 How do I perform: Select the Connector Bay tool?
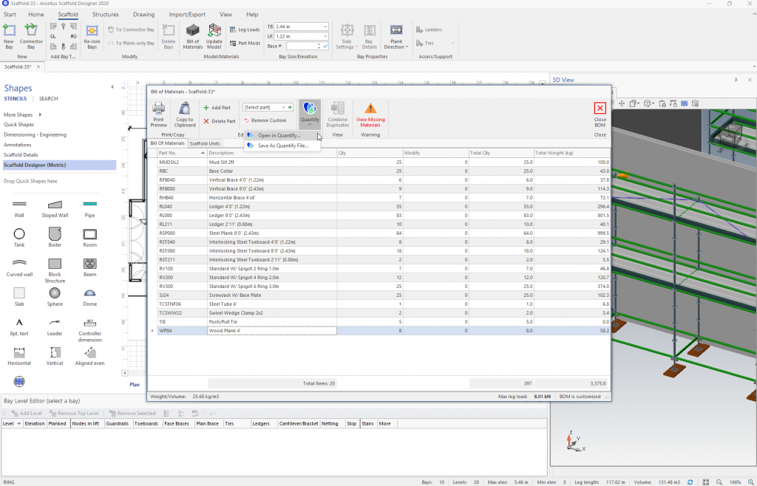coord(31,35)
